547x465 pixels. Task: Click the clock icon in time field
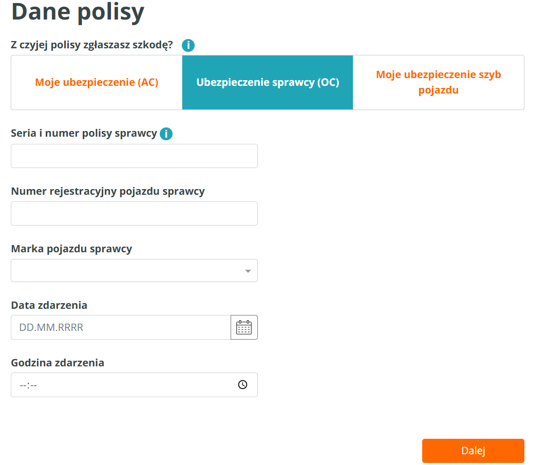tap(243, 385)
